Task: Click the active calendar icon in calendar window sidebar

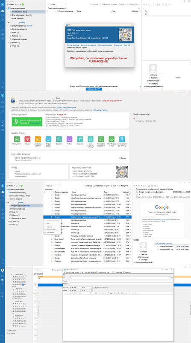Action: click(3, 280)
